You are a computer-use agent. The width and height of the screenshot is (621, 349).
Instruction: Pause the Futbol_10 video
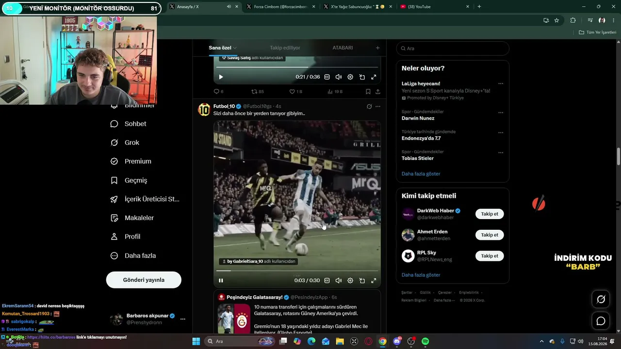221,281
